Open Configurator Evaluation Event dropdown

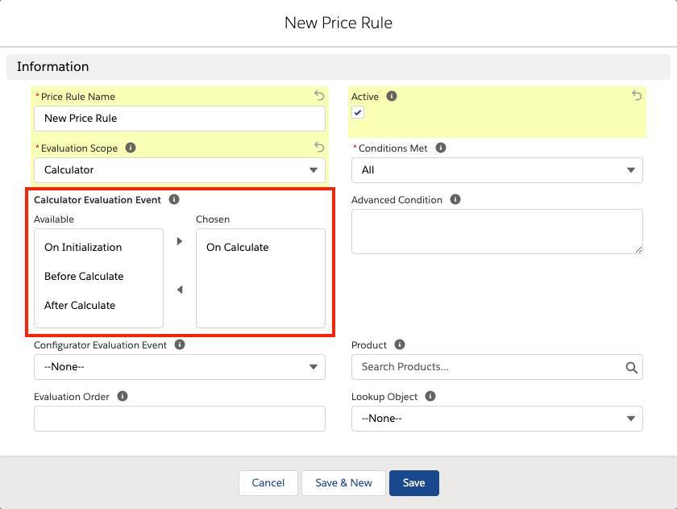pos(180,367)
